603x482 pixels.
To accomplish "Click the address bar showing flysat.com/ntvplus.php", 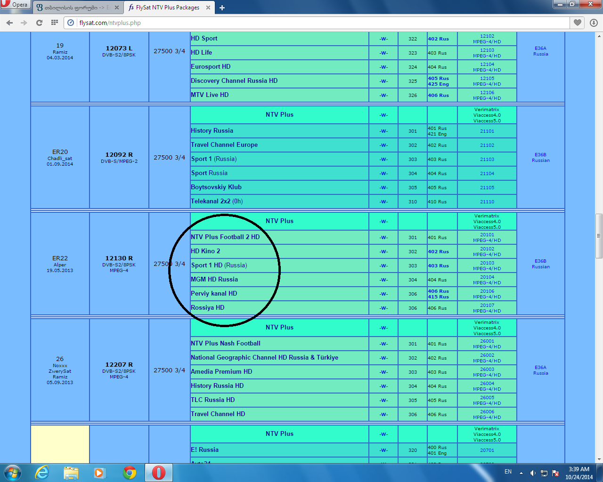I will coord(323,23).
